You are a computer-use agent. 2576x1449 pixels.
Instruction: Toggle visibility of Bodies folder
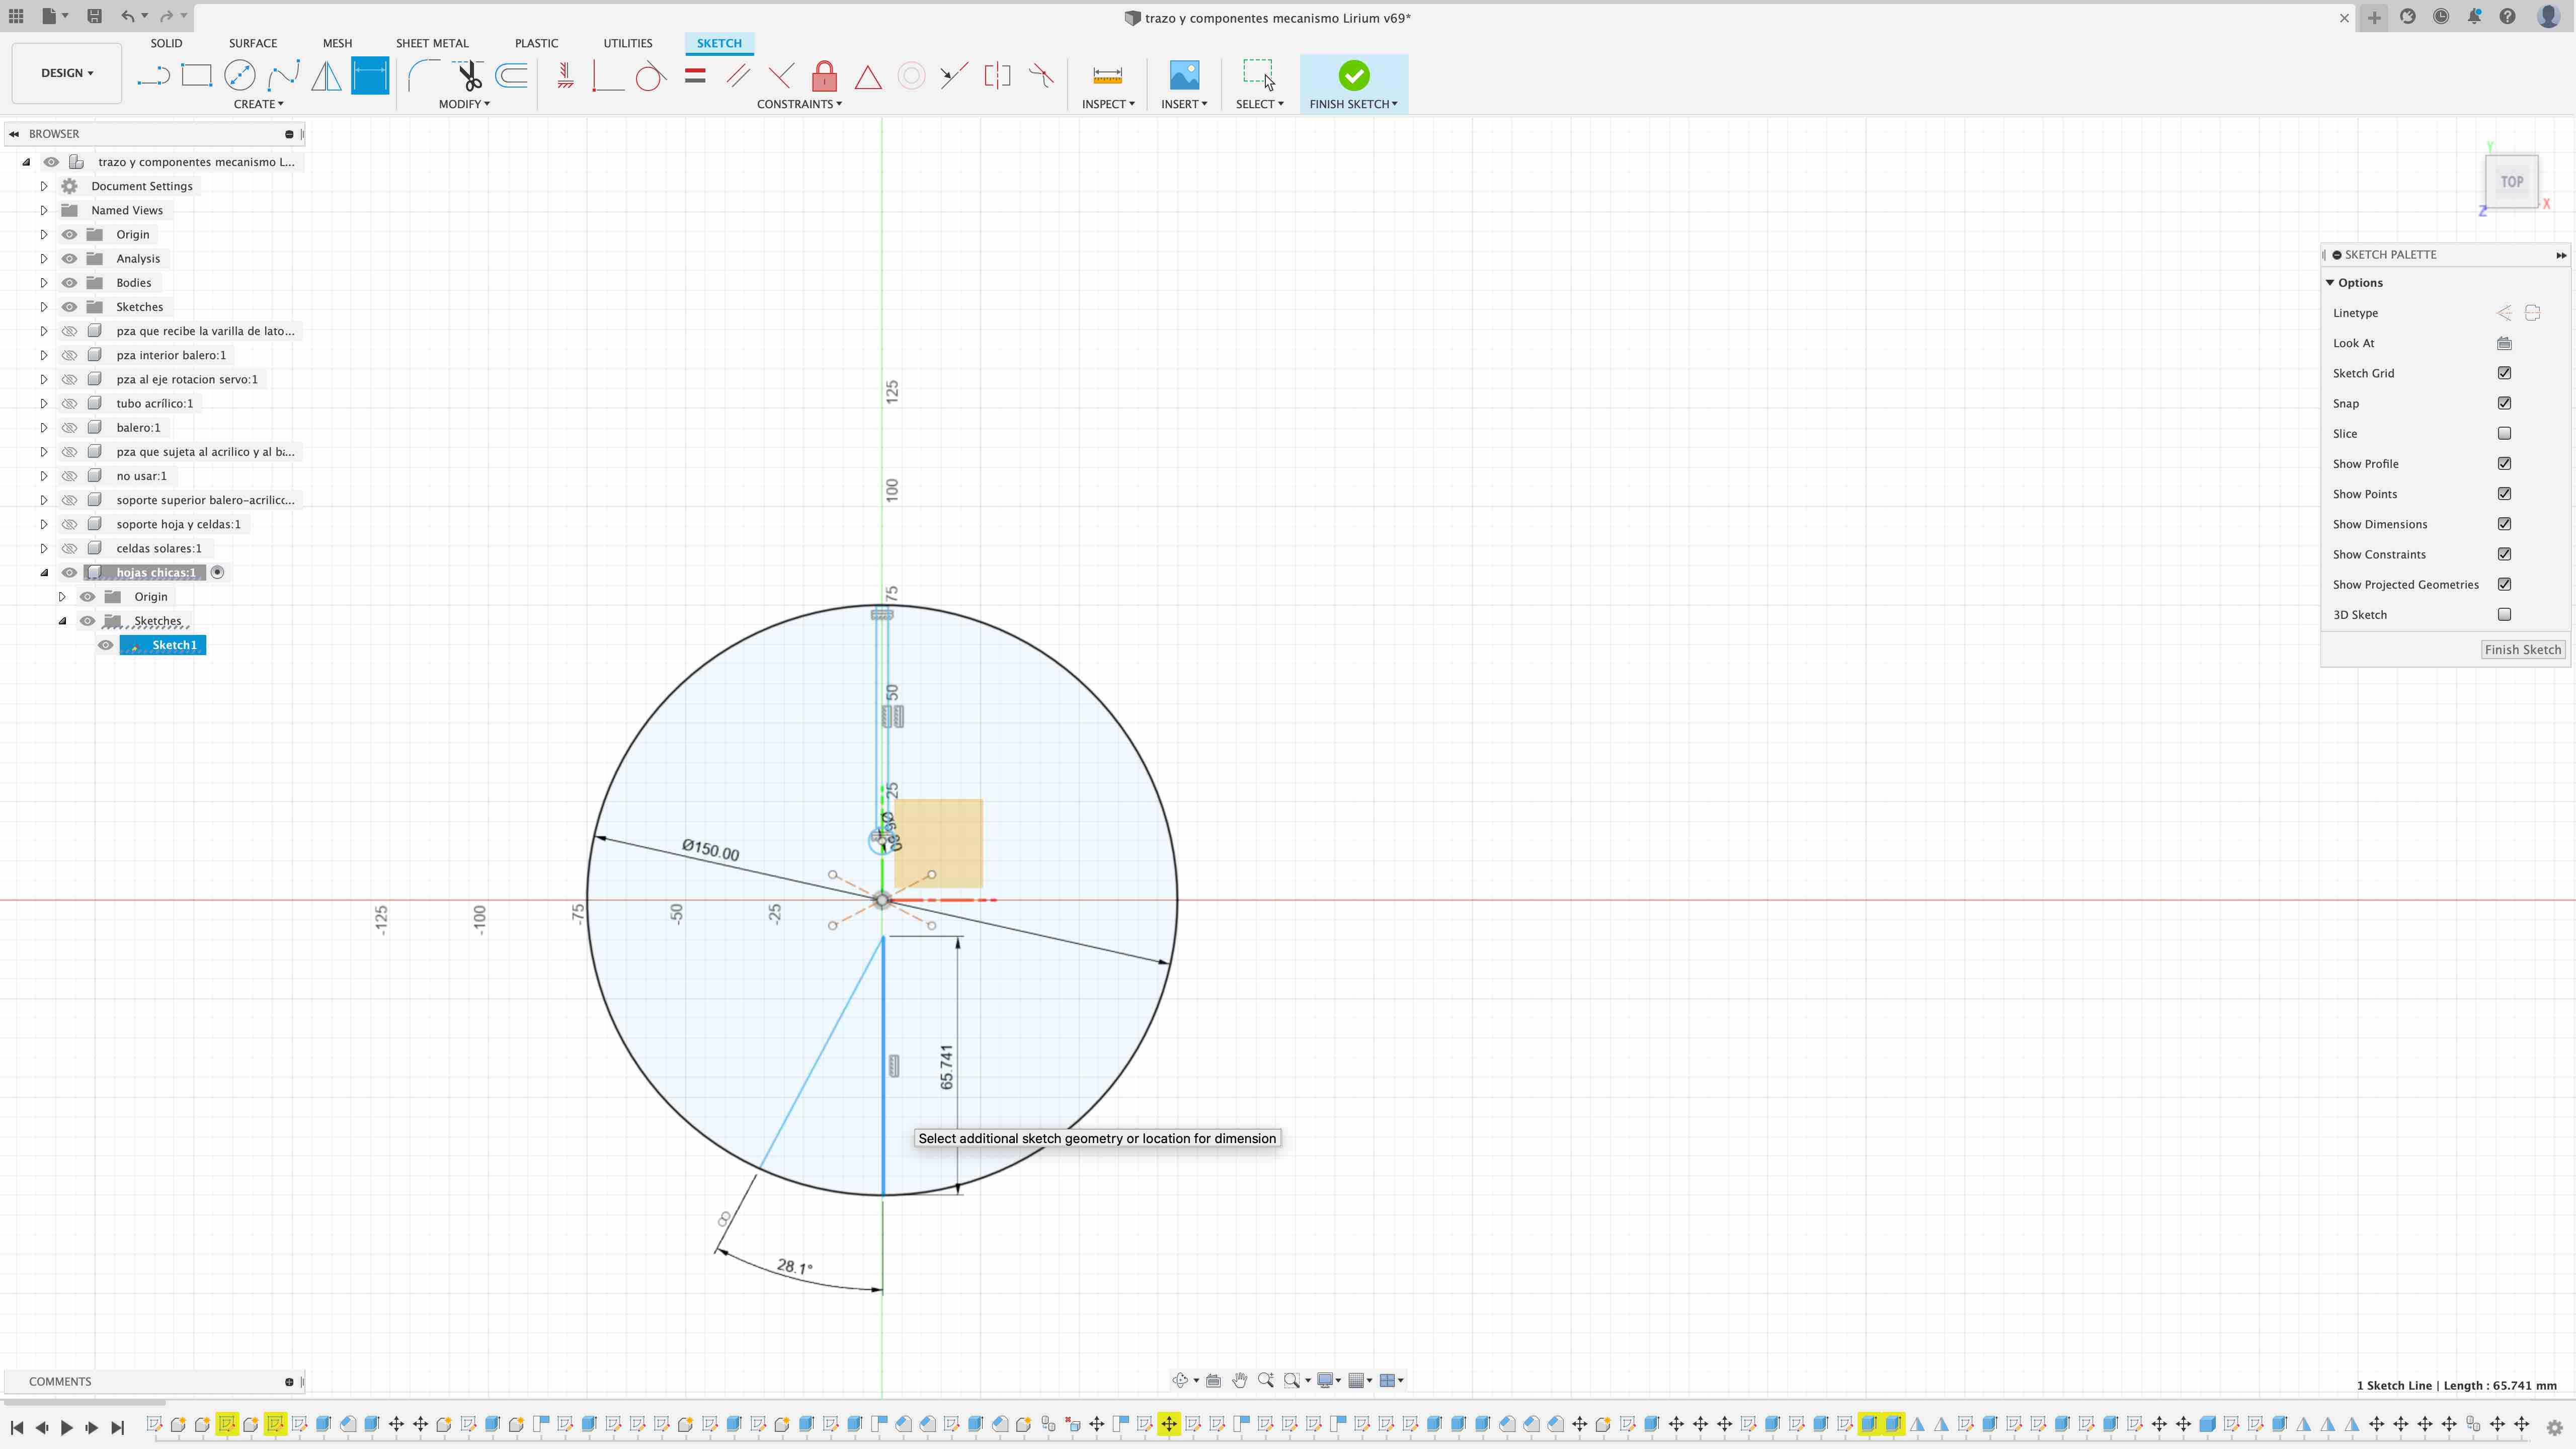click(69, 283)
